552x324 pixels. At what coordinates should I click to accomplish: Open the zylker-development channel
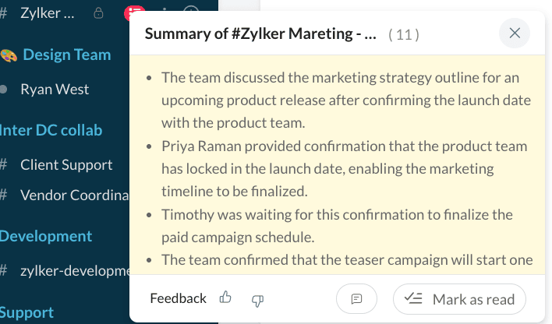pyautogui.click(x=75, y=271)
